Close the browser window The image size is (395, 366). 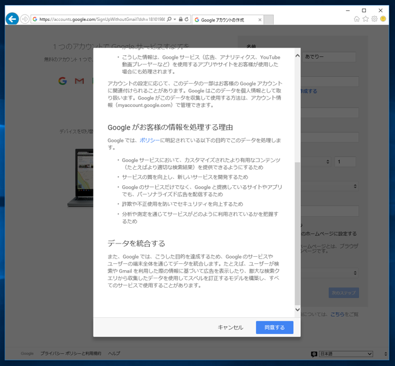point(380,10)
